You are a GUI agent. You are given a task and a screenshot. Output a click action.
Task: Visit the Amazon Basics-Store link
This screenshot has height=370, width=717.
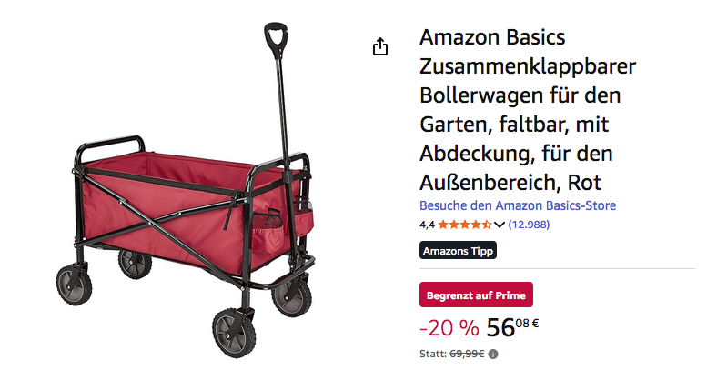coord(518,205)
